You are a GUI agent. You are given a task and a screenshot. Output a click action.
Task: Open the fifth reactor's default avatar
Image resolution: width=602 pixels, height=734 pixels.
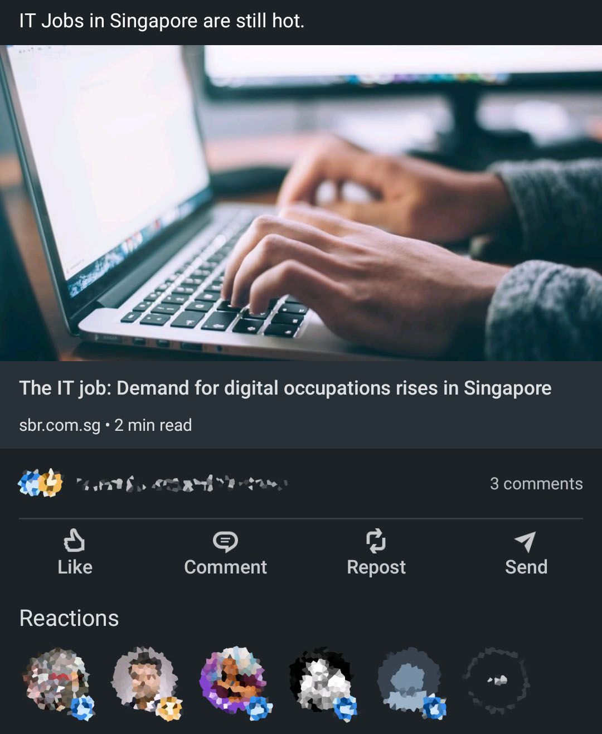410,680
